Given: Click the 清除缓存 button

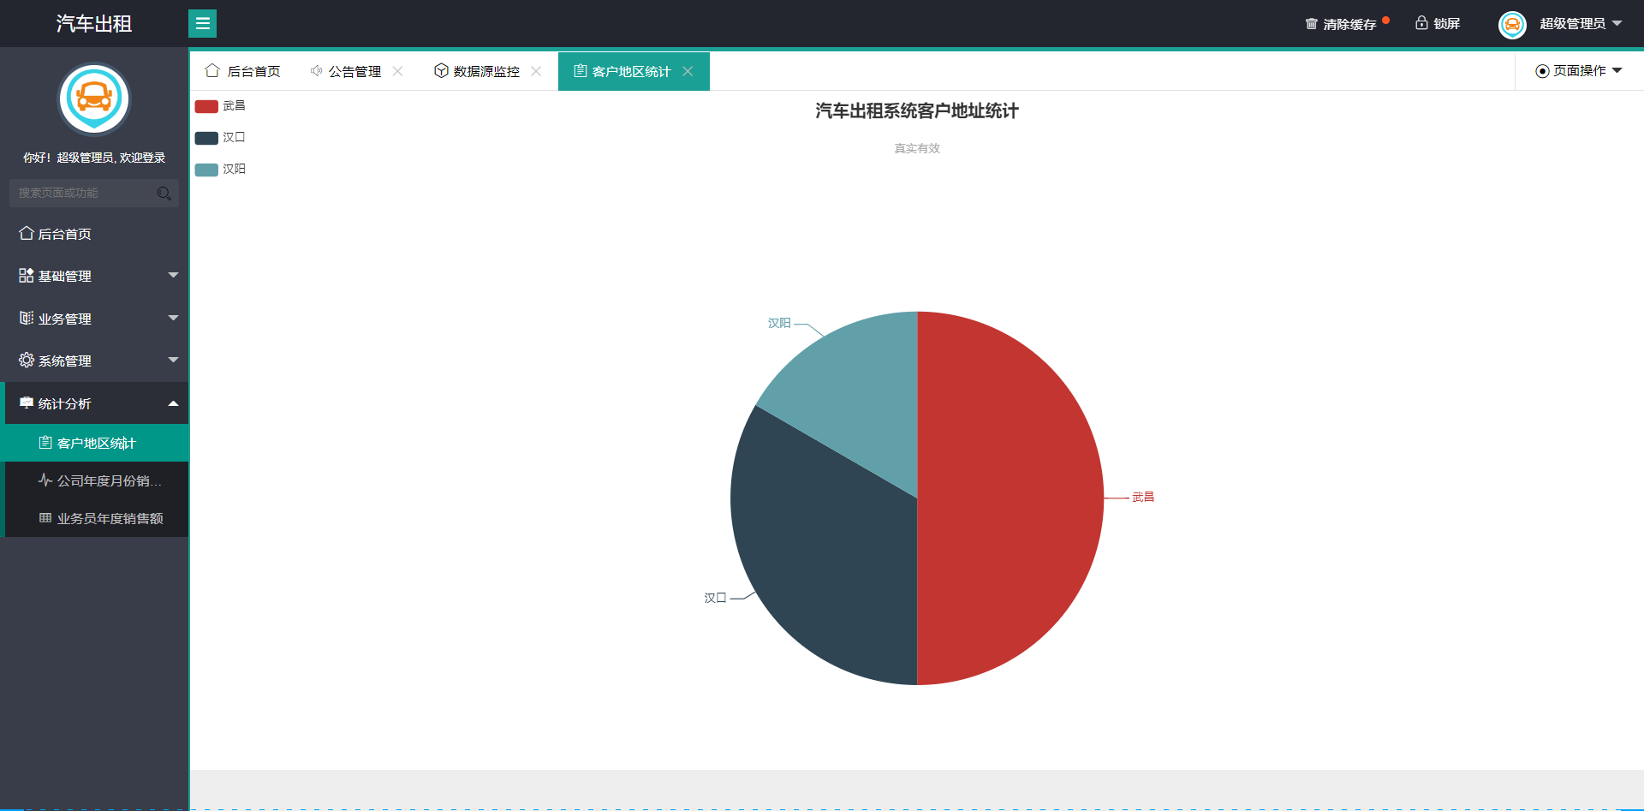Looking at the screenshot, I should coord(1342,24).
